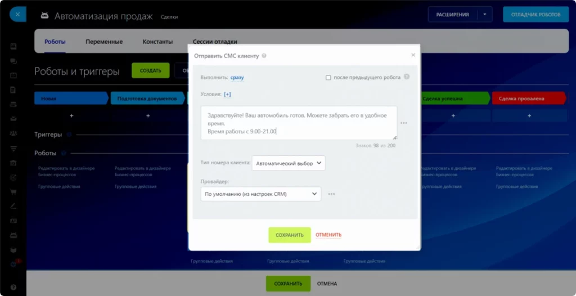Click the 'сразу' execution time link
The image size is (576, 296).
237,78
